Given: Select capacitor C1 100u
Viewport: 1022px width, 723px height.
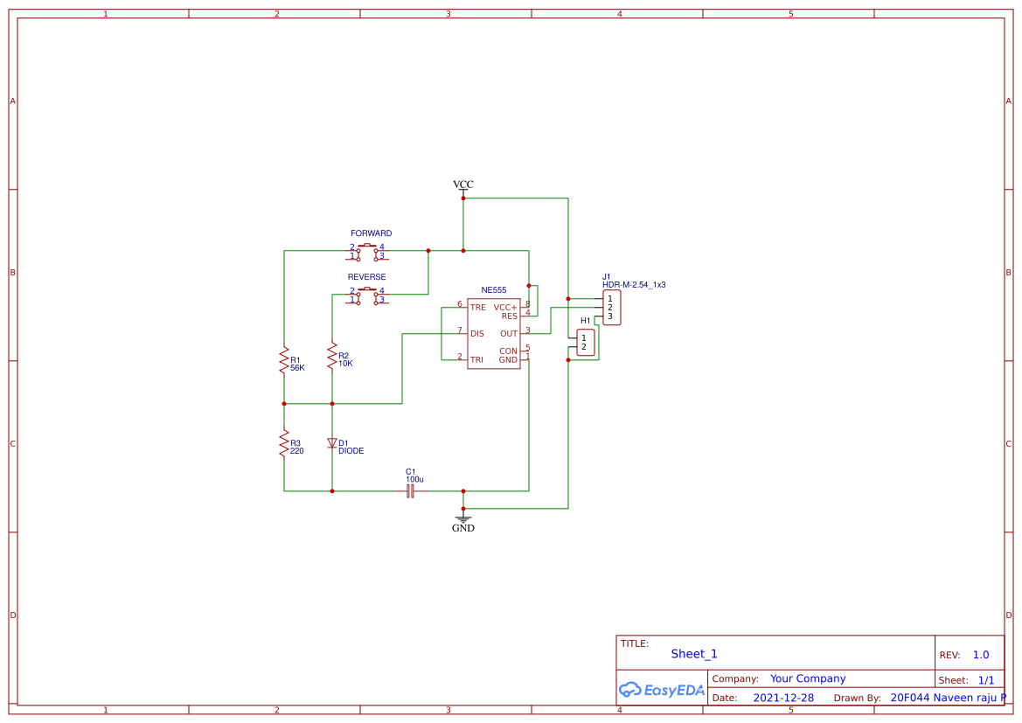Looking at the screenshot, I should (x=409, y=490).
